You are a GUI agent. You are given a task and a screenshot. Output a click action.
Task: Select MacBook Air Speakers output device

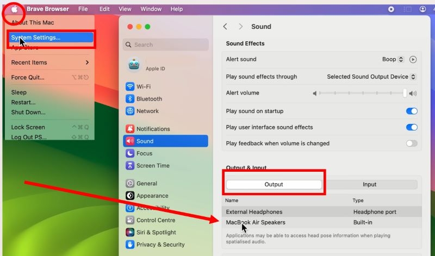[322, 222]
